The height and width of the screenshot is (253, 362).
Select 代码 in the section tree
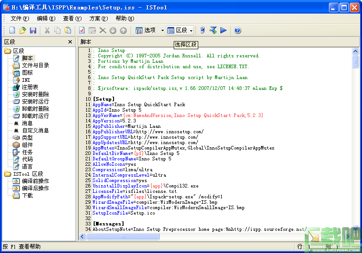click(27, 159)
